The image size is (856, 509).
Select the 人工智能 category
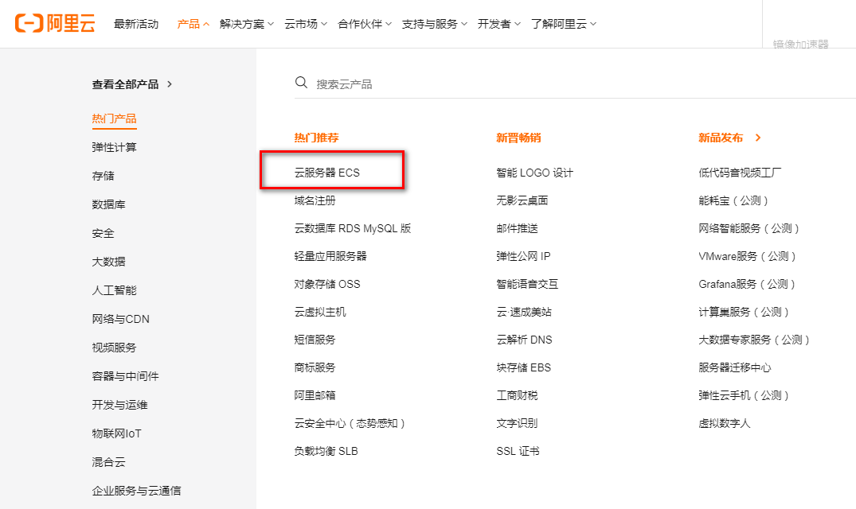pos(114,290)
